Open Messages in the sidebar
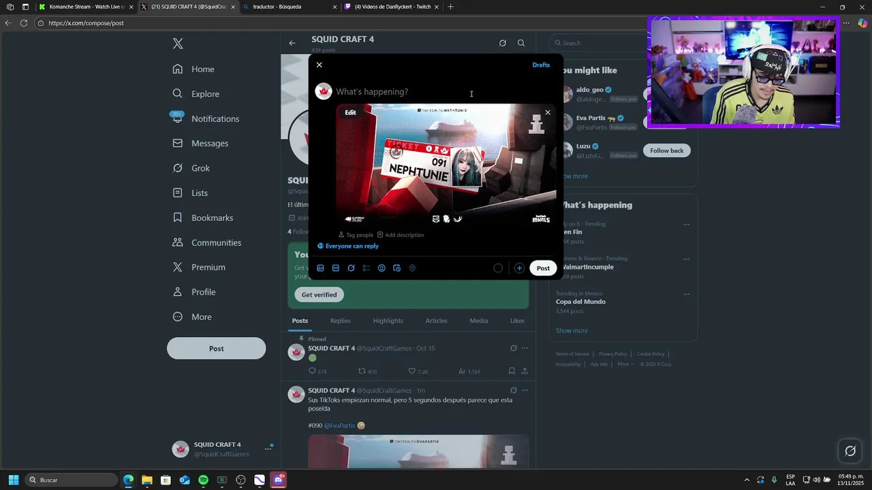The height and width of the screenshot is (490, 872). 200,144
